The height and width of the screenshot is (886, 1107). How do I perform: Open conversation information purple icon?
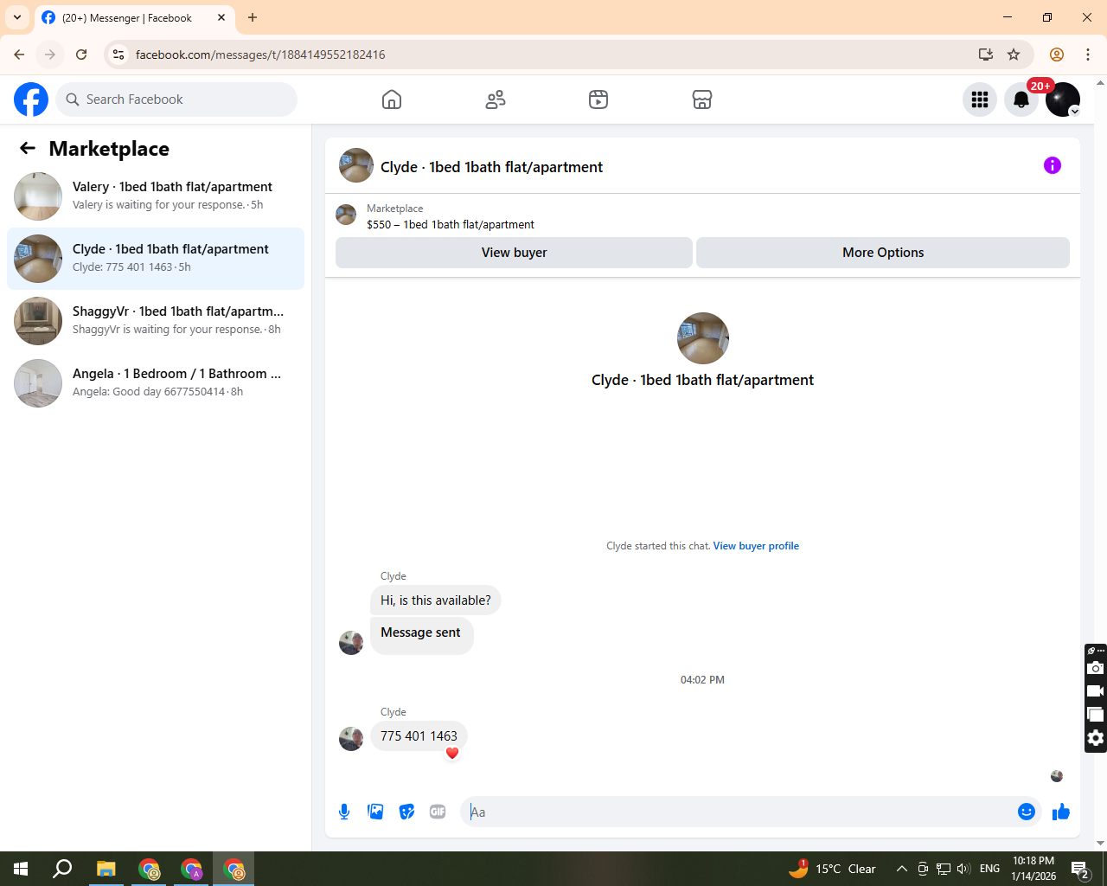pyautogui.click(x=1053, y=165)
